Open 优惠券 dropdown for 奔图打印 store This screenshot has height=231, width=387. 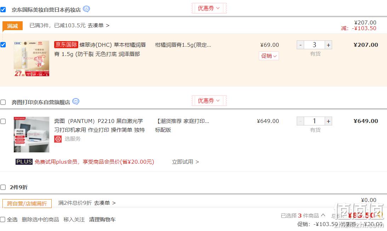(x=209, y=101)
